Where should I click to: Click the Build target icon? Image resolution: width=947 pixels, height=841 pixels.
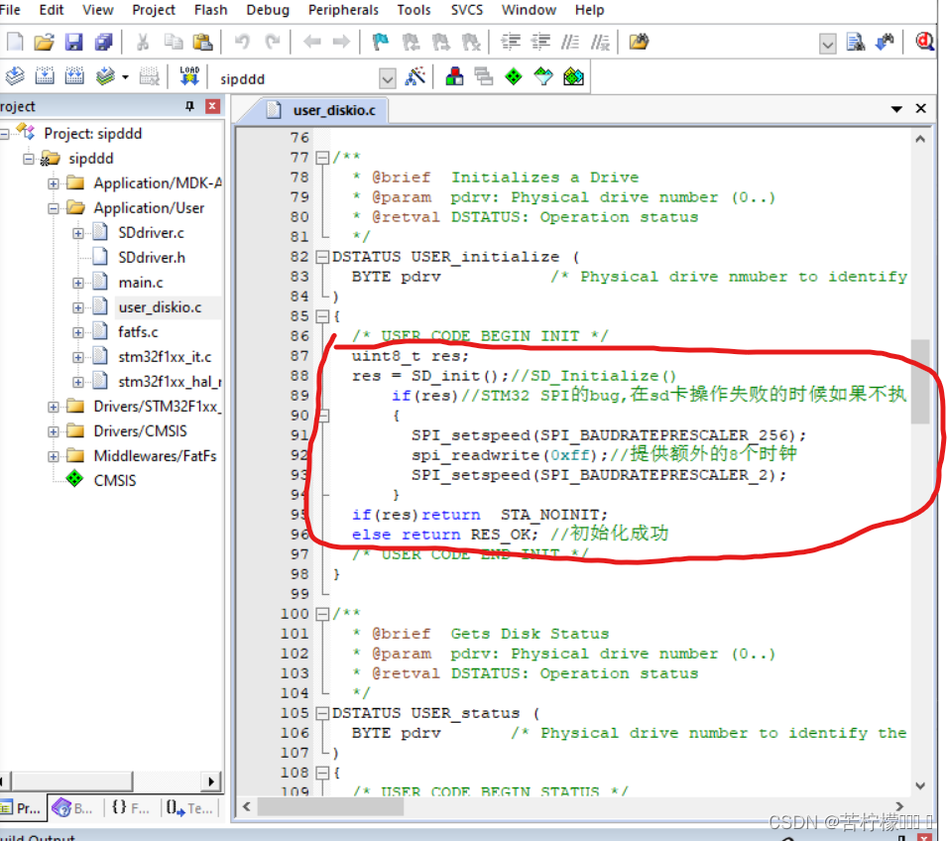44,76
